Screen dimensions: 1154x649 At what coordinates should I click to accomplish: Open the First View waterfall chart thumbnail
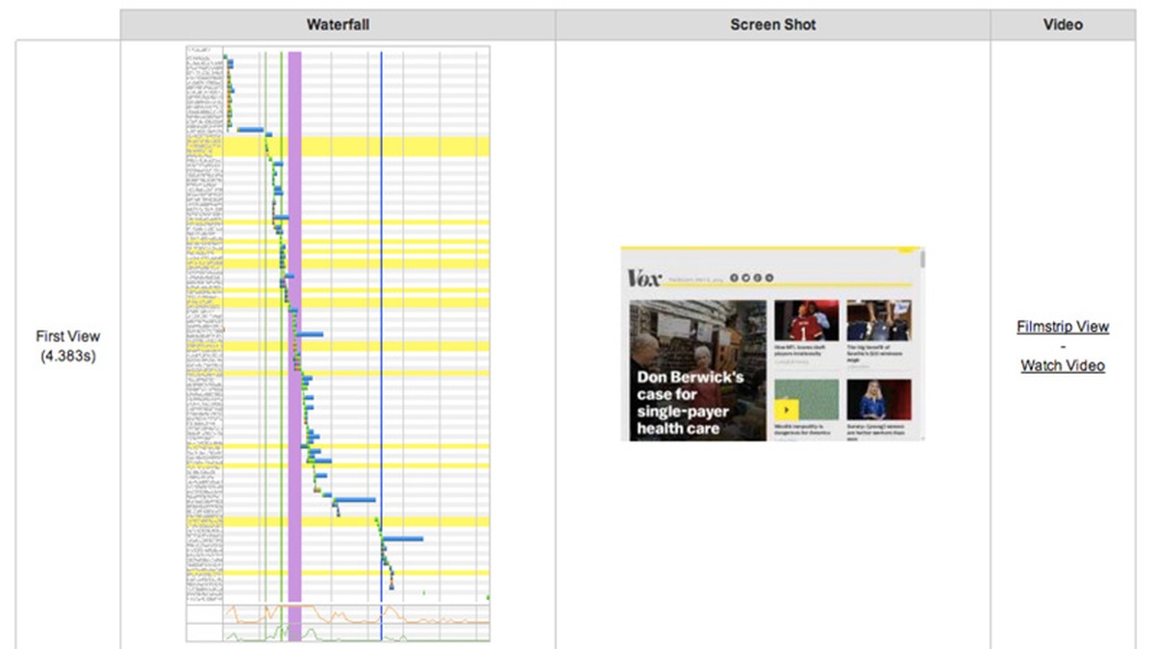(x=338, y=344)
